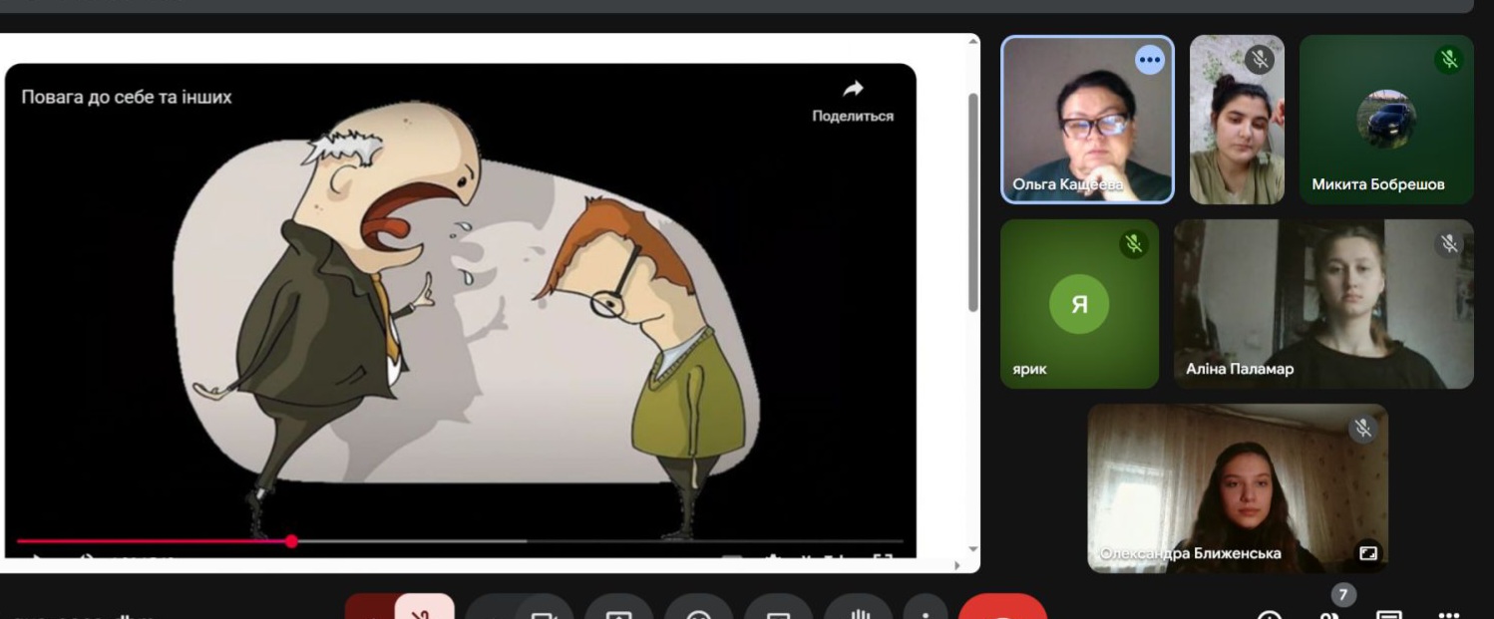Open options for Ольга Кащеєва's tile
The image size is (1494, 619).
click(1149, 61)
